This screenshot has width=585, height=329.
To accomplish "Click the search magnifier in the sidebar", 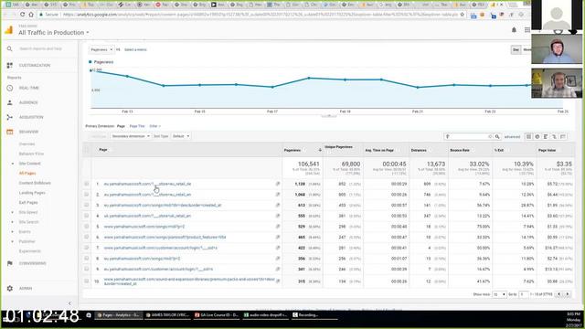I will 10,48.
